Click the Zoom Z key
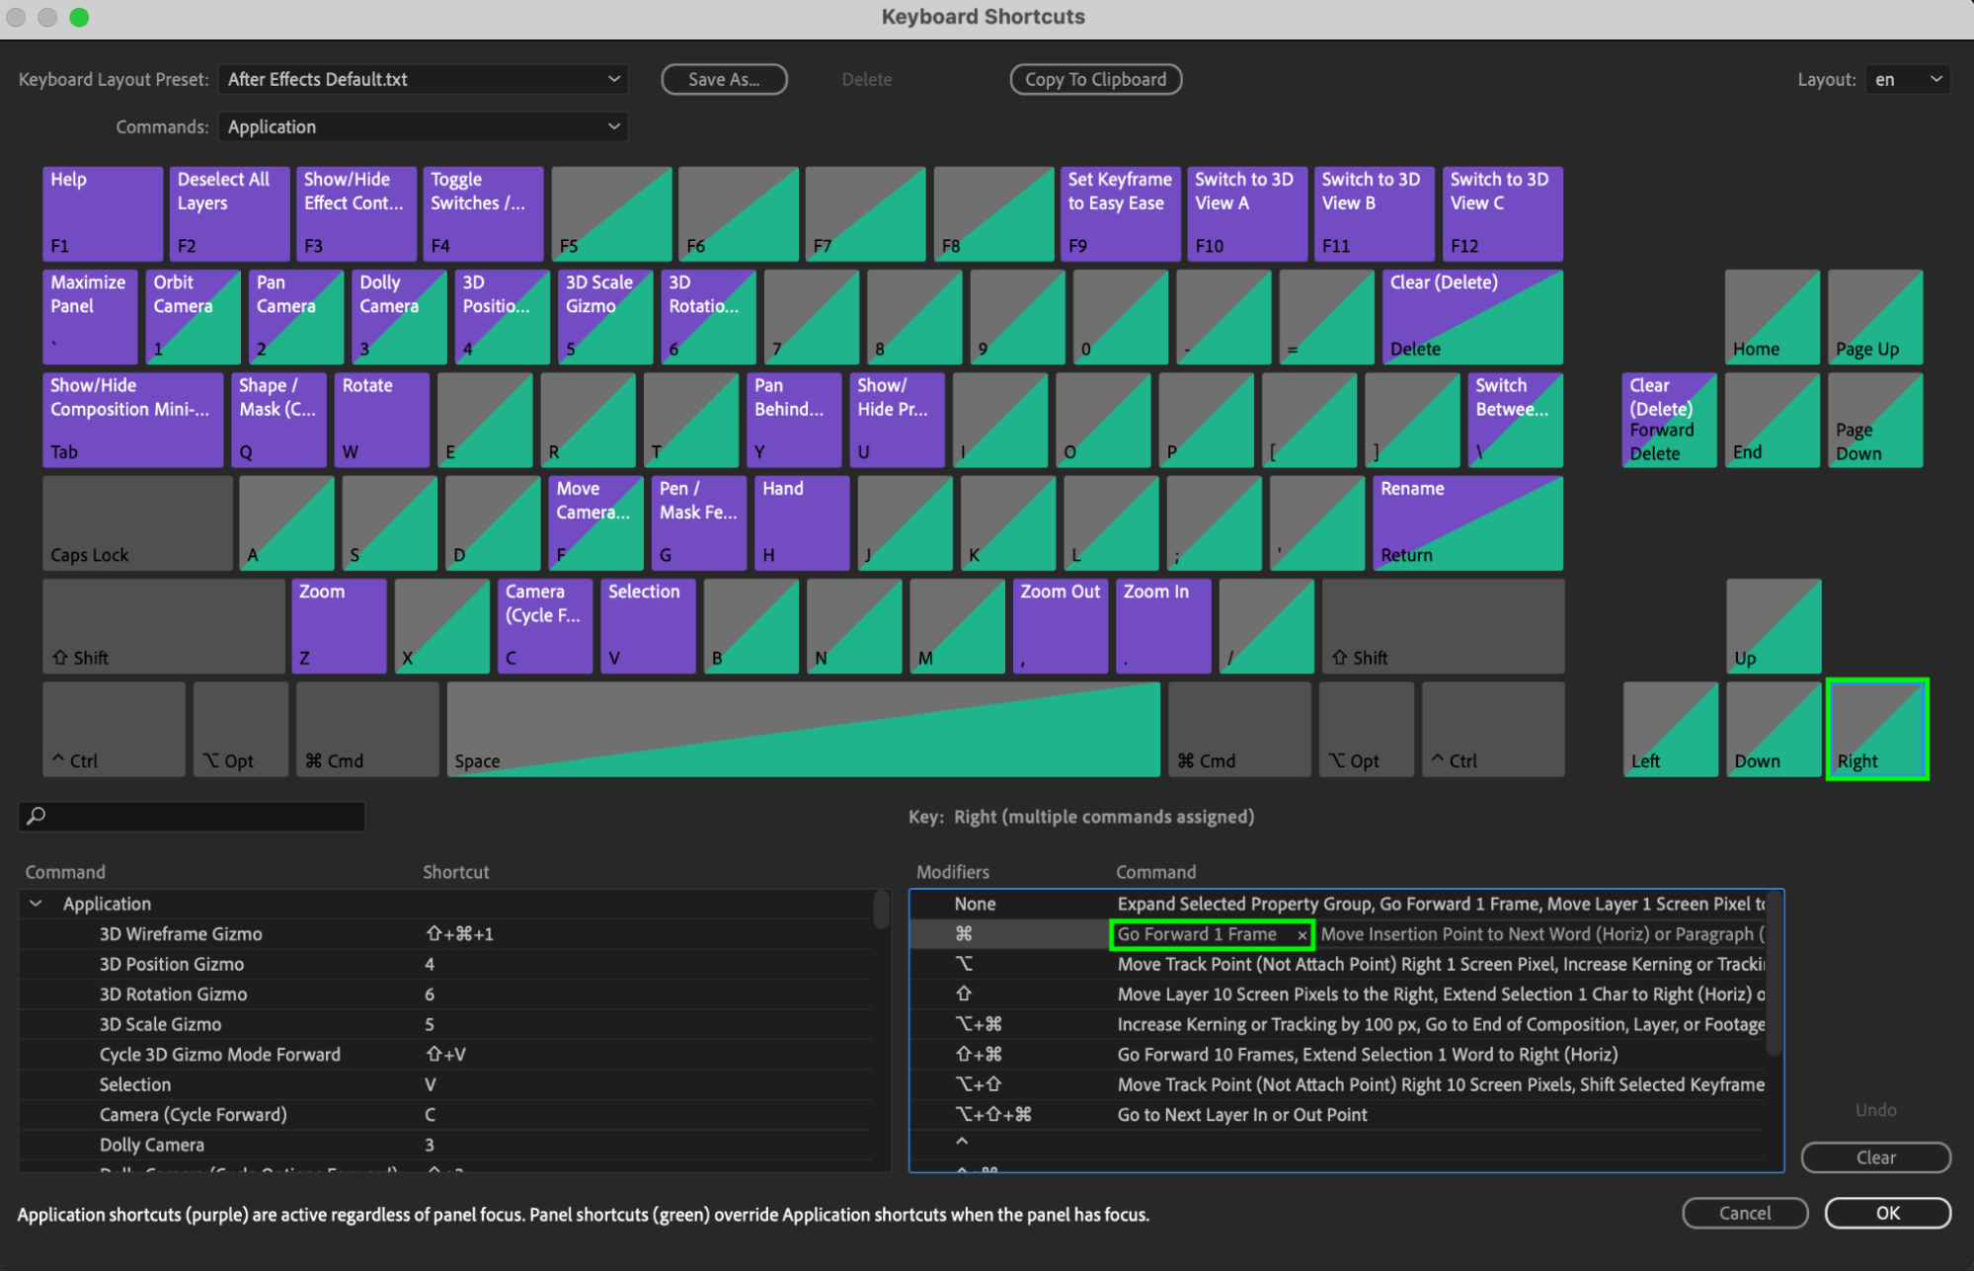This screenshot has width=1974, height=1272. click(339, 626)
